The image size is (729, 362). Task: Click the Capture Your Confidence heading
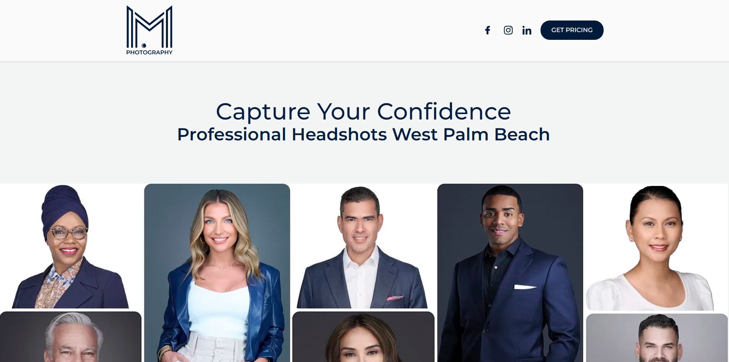[x=363, y=111]
